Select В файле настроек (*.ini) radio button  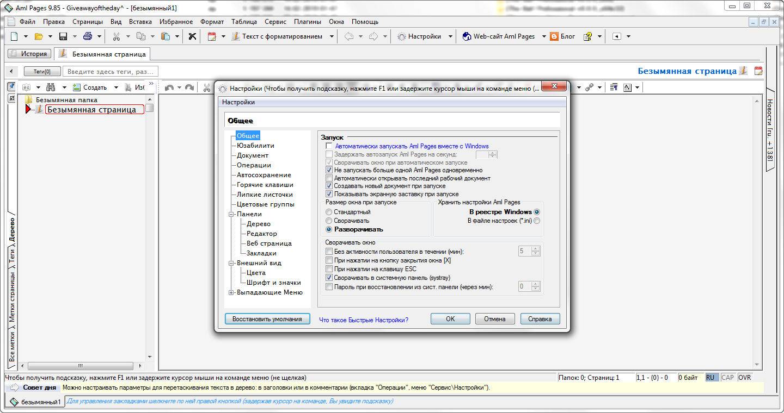tap(537, 221)
